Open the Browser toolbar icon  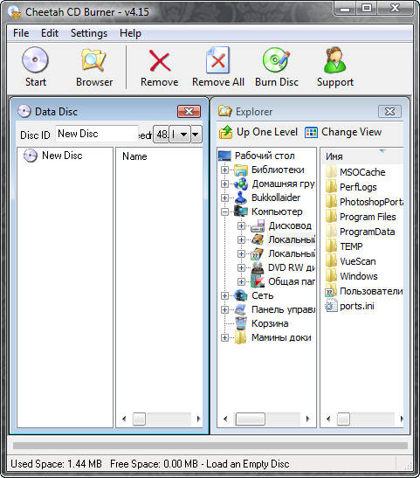click(93, 59)
